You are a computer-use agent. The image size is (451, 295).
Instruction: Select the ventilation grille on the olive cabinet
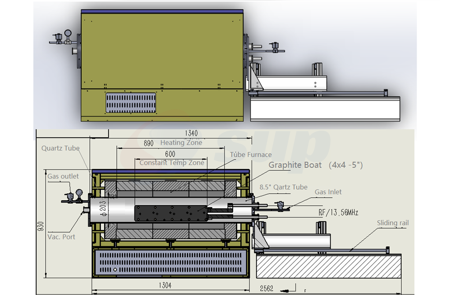coord(131,103)
